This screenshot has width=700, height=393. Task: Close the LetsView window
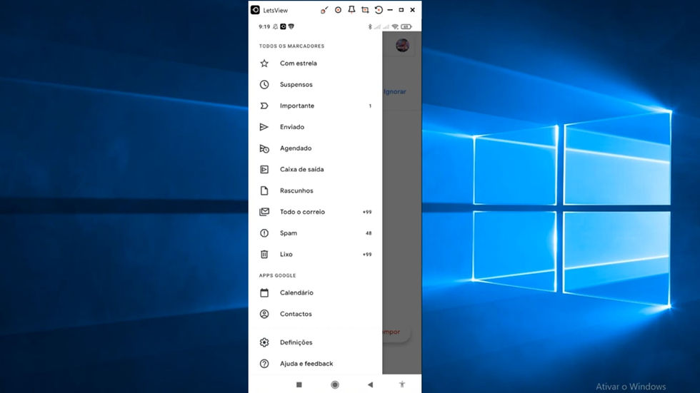413,10
